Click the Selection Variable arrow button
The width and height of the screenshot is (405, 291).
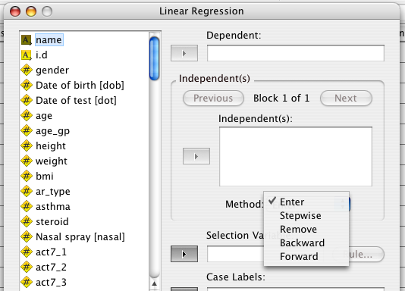tap(184, 254)
